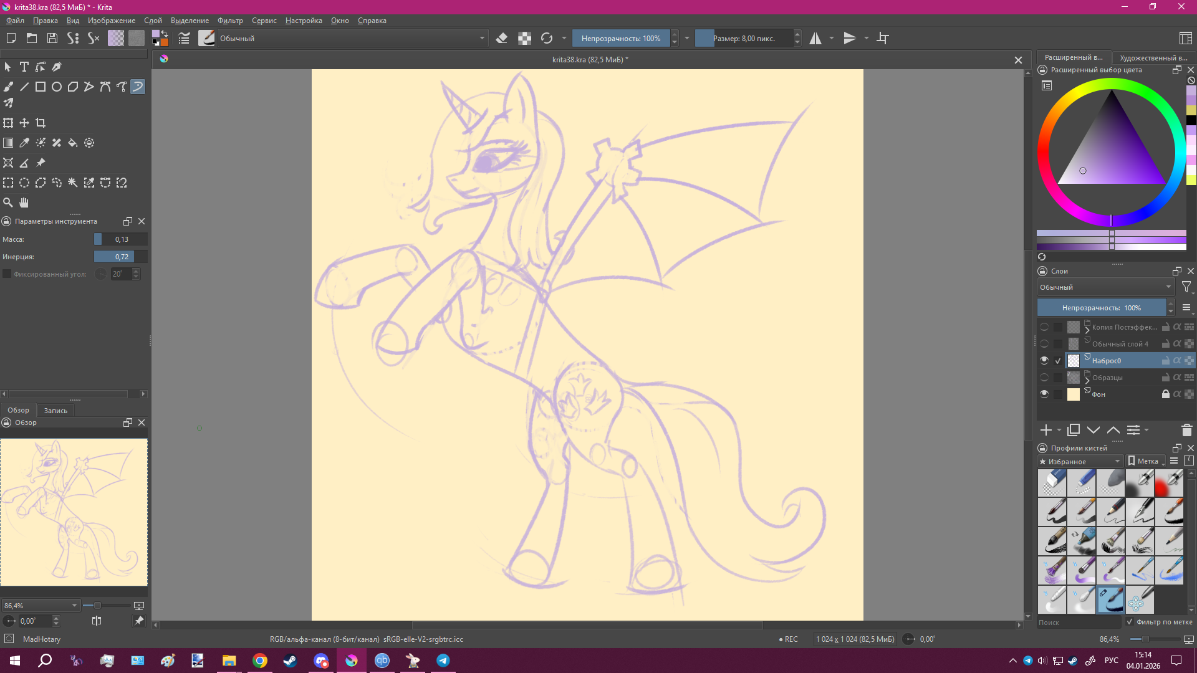Hide the Набросо layer visibility
The height and width of the screenshot is (673, 1197).
pos(1044,360)
